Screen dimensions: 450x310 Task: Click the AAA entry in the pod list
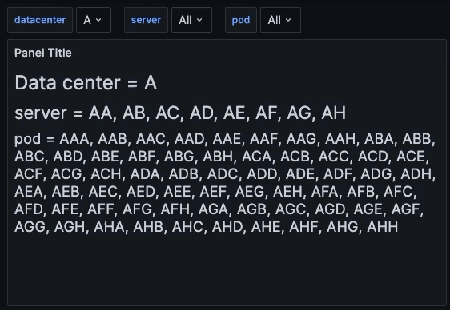coord(74,139)
